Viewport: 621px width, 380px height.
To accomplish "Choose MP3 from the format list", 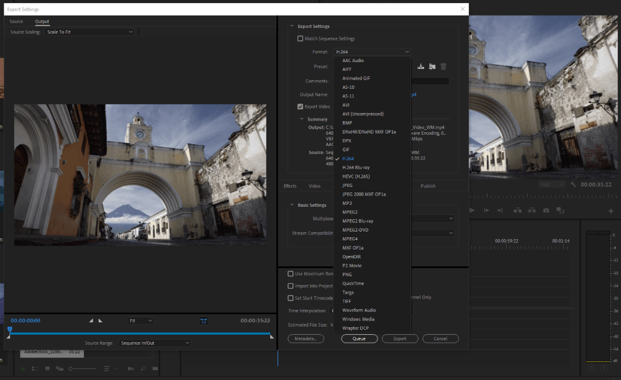I will coord(372,203).
